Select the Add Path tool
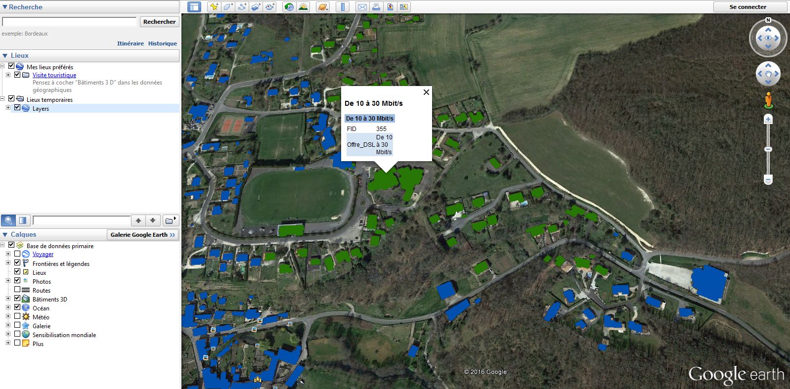Viewport: 790px width, 389px height. [242, 7]
